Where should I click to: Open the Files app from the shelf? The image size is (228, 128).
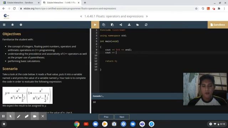pyautogui.click(x=95, y=124)
